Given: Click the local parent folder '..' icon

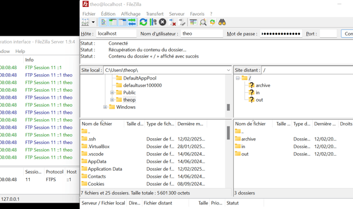Looking at the screenshot, I should (x=84, y=131).
